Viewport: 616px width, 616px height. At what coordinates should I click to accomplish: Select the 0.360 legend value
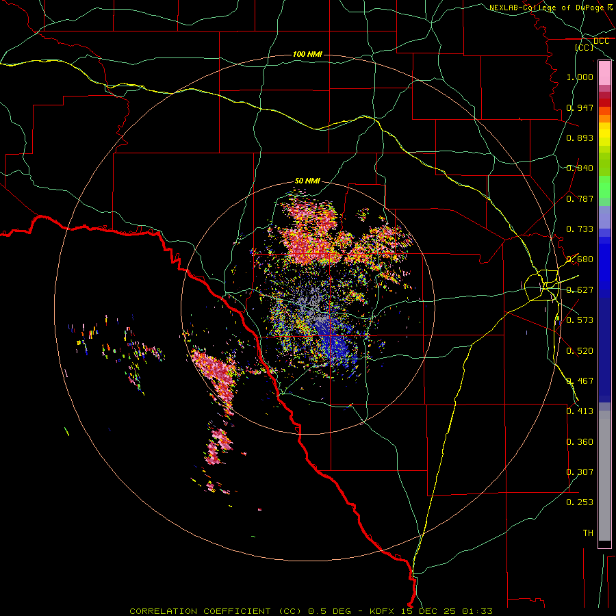pos(580,442)
